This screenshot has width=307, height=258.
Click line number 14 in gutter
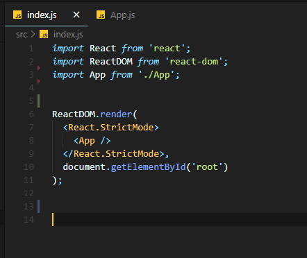click(x=28, y=220)
